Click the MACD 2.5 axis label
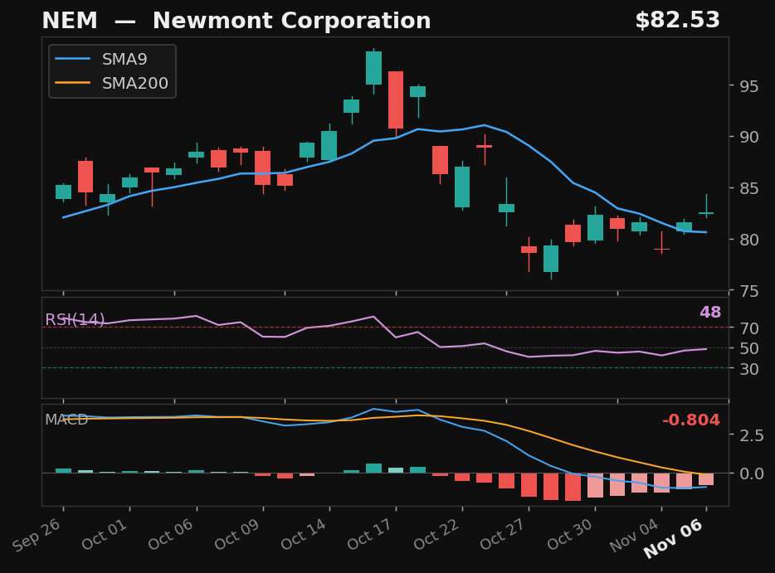This screenshot has height=573, width=775. pyautogui.click(x=751, y=435)
